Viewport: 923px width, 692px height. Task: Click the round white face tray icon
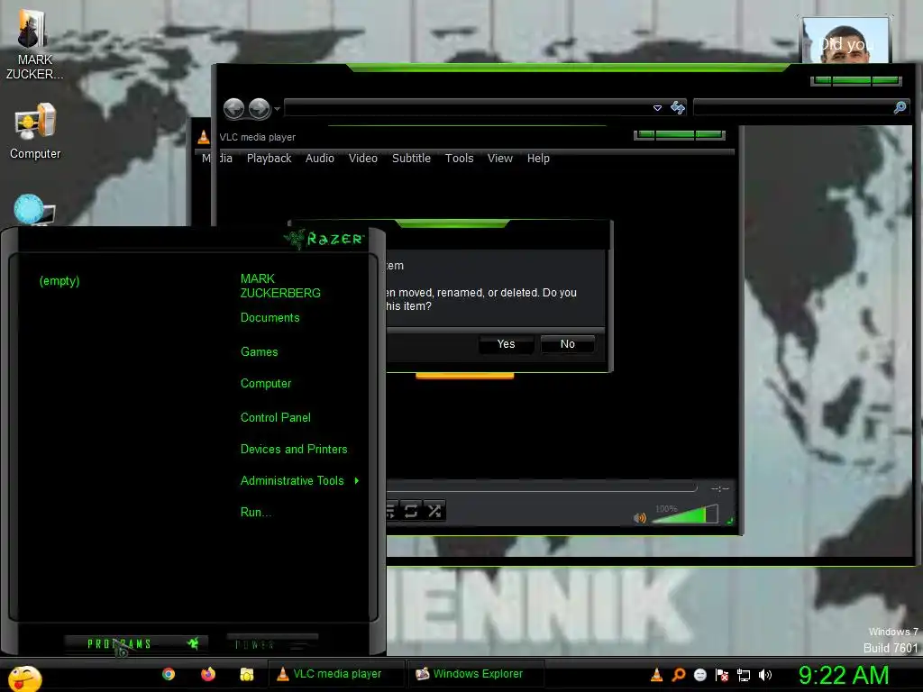[x=699, y=675]
